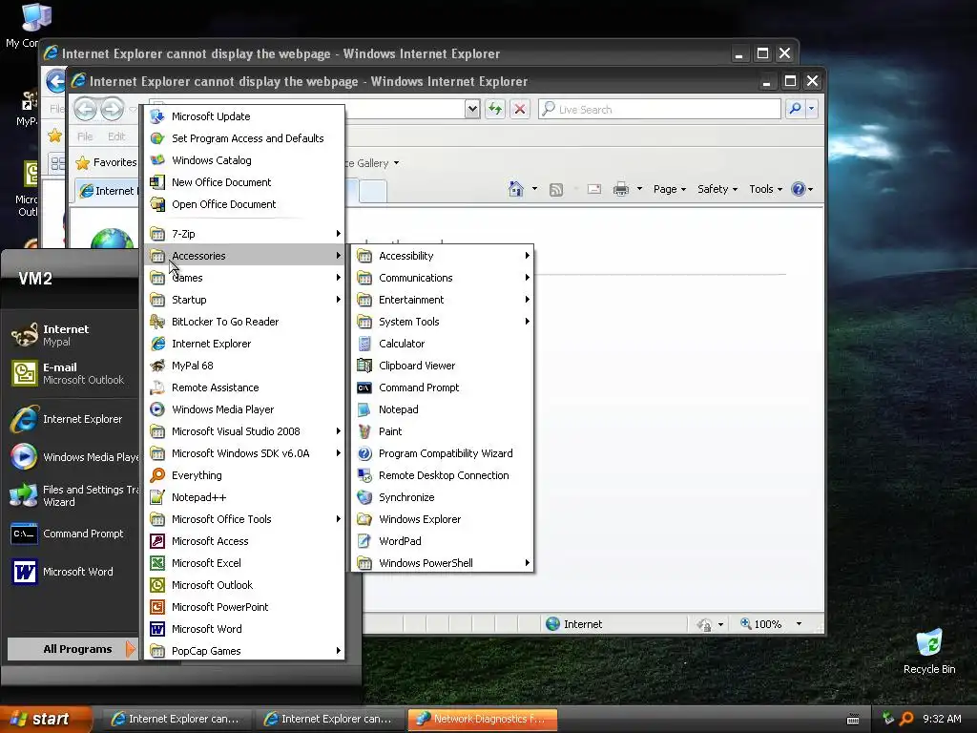Expand Microsoft Office Tools folder
Image resolution: width=977 pixels, height=733 pixels.
tap(244, 519)
